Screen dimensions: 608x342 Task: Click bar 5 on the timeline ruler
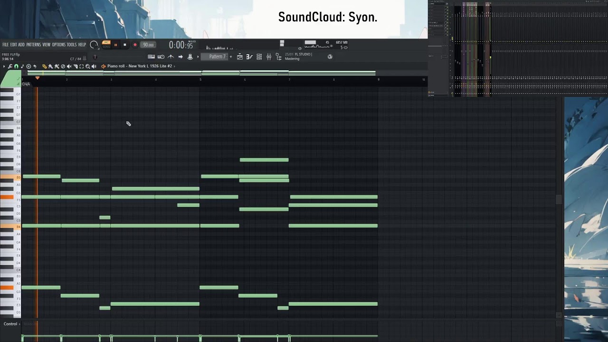point(200,79)
